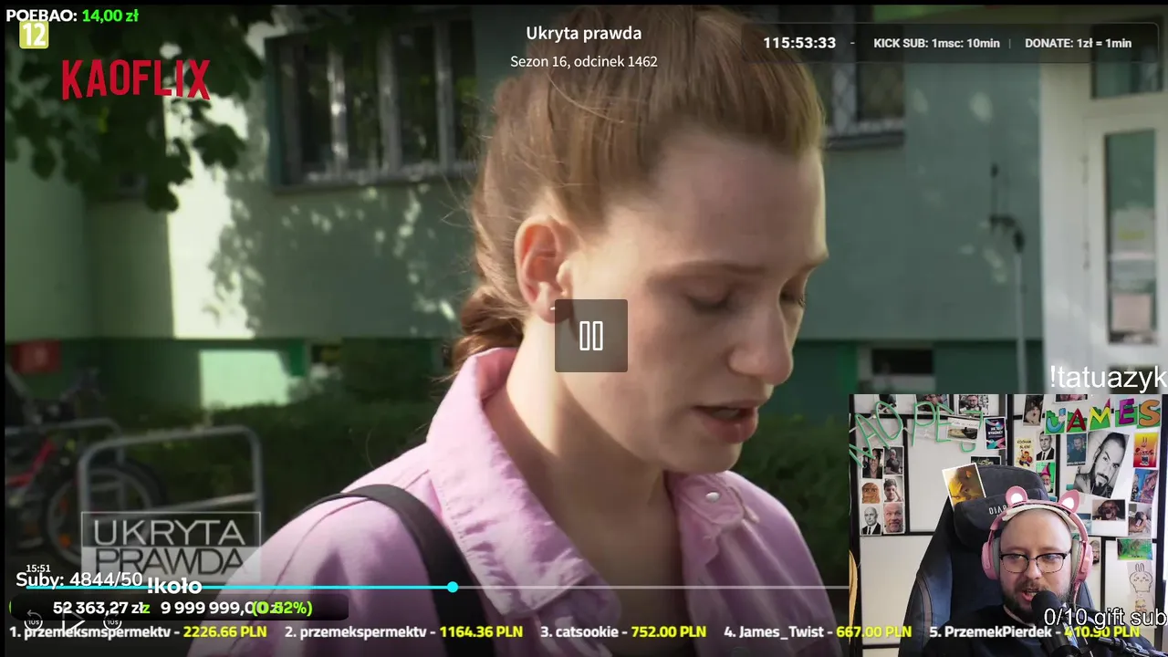Click the play triangle in player controls
1168x657 pixels.
[73, 621]
